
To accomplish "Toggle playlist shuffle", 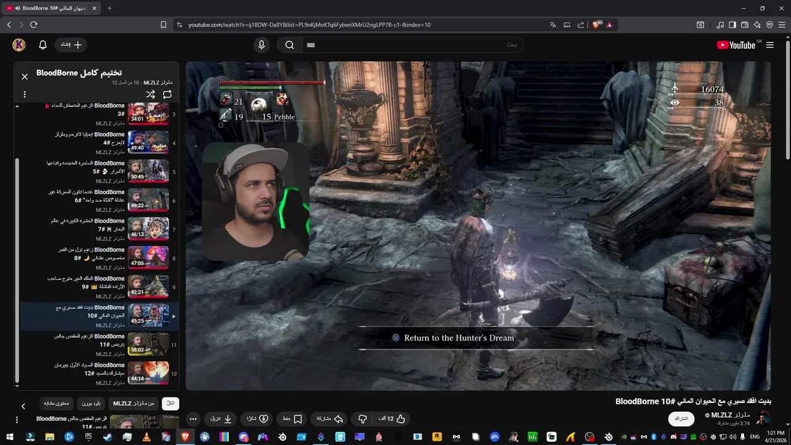I will pos(150,95).
